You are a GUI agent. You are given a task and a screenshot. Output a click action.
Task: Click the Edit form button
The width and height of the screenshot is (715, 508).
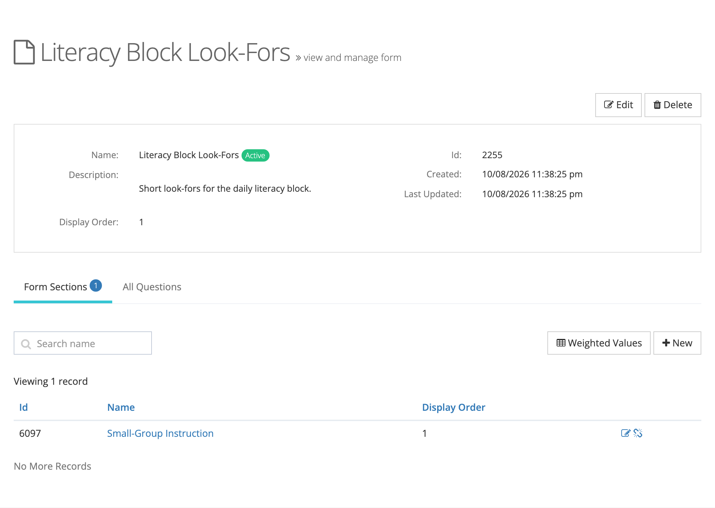coord(618,105)
